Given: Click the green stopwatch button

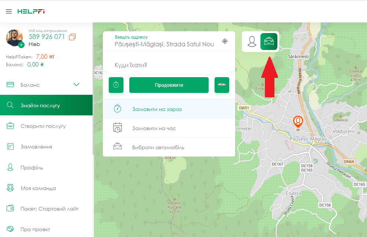Looking at the screenshot, I should point(116,85).
